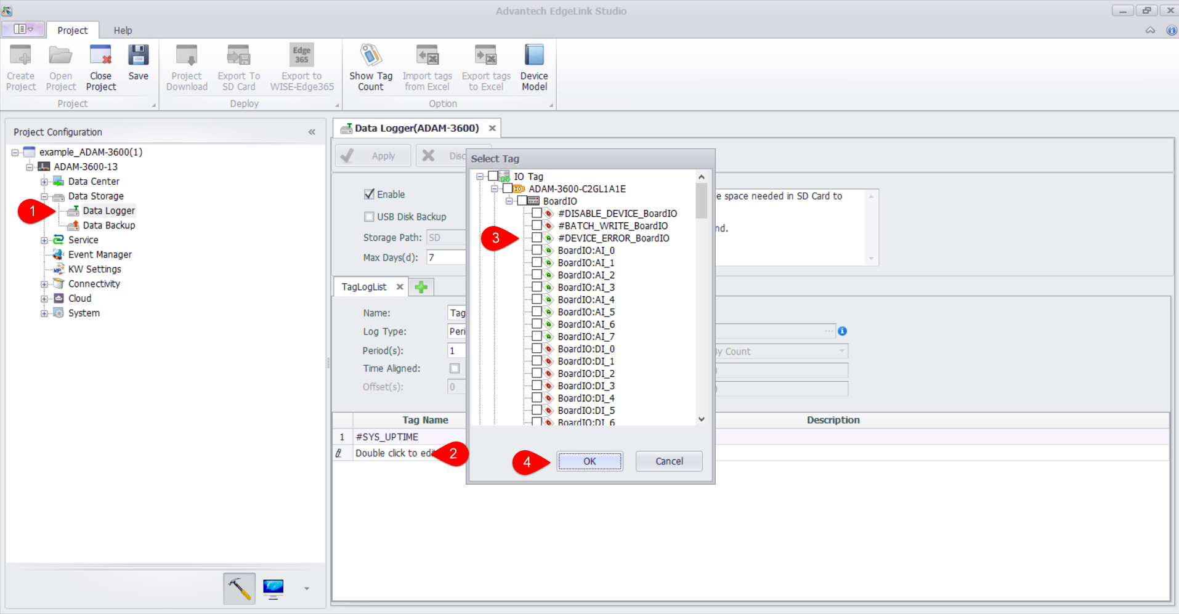Click the monitor icon in bottom panel

273,588
